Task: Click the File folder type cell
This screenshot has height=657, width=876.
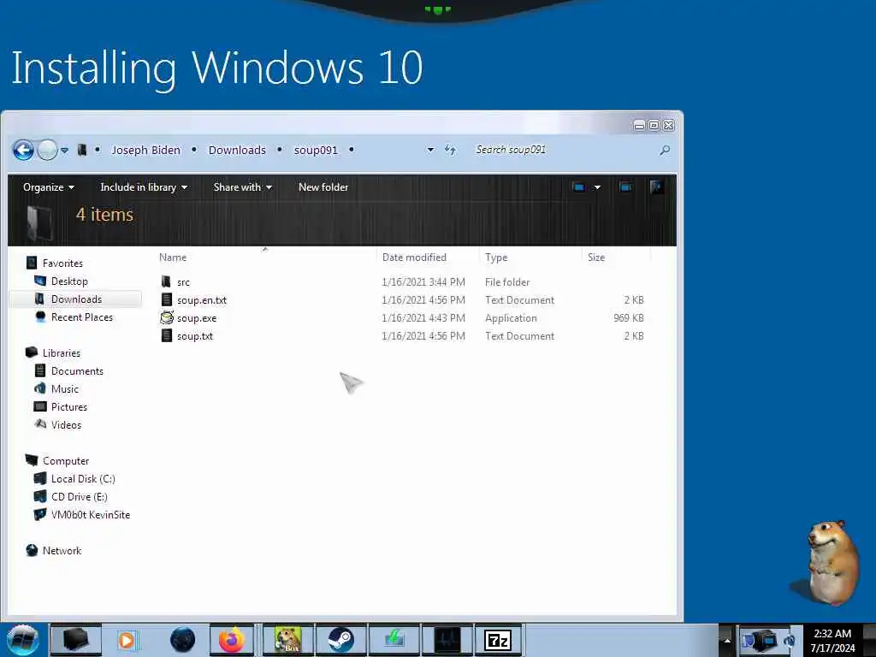Action: coord(506,282)
